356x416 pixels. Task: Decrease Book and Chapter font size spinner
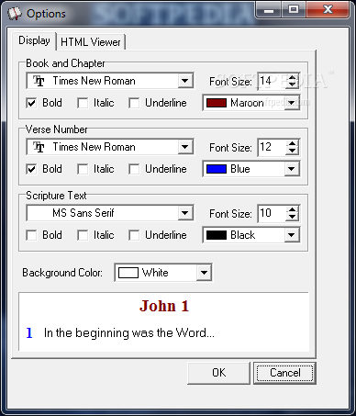[x=293, y=84]
